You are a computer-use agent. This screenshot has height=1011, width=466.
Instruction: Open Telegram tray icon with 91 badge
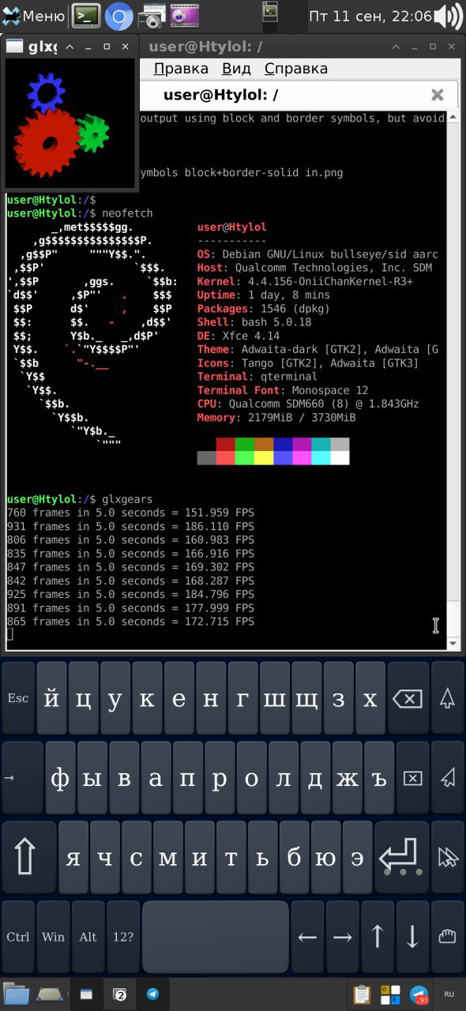(x=419, y=994)
